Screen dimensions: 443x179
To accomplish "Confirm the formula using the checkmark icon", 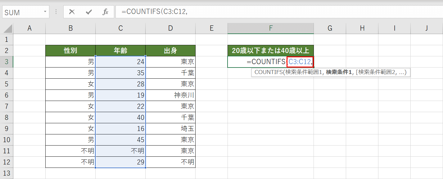I will click(89, 12).
